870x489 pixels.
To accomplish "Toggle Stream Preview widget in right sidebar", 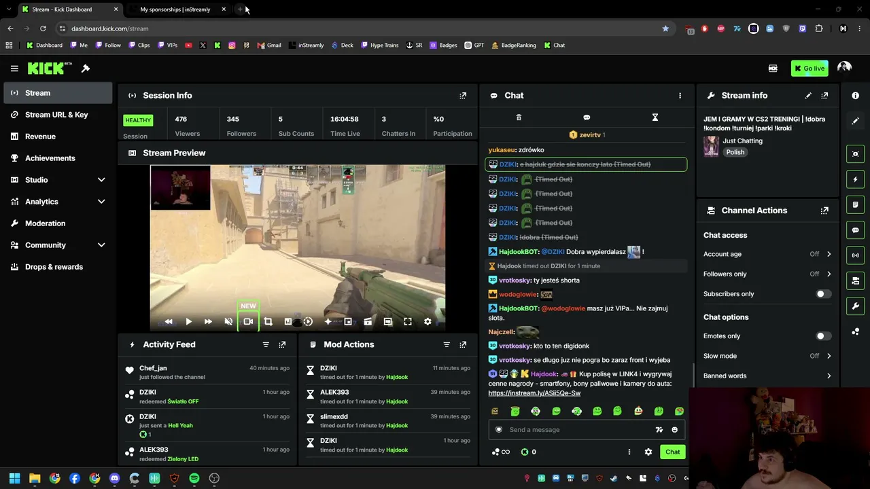I will [855, 153].
